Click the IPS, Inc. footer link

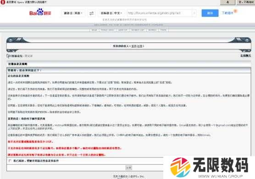[x=138, y=176]
